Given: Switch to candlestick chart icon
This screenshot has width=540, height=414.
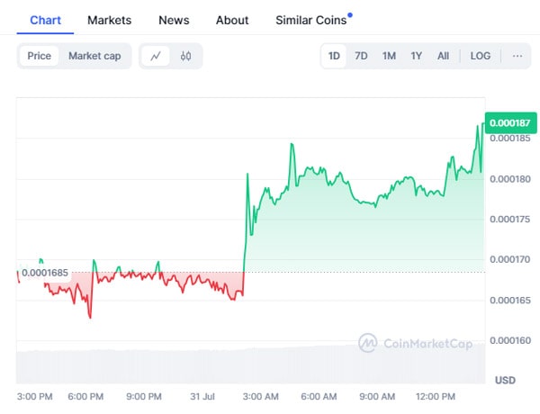Looking at the screenshot, I should click(x=186, y=56).
